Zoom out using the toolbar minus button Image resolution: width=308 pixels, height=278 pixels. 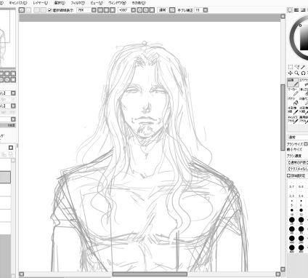pyautogui.click(x=100, y=10)
